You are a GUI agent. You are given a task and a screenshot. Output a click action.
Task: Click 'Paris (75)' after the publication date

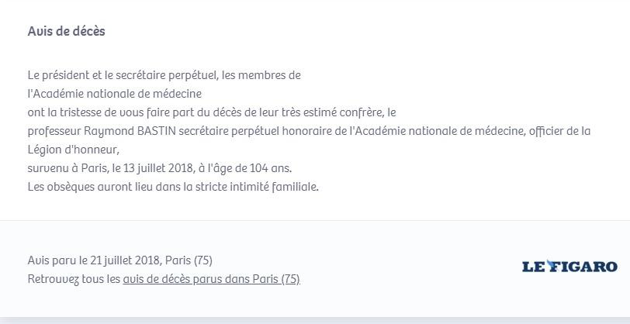189,260
